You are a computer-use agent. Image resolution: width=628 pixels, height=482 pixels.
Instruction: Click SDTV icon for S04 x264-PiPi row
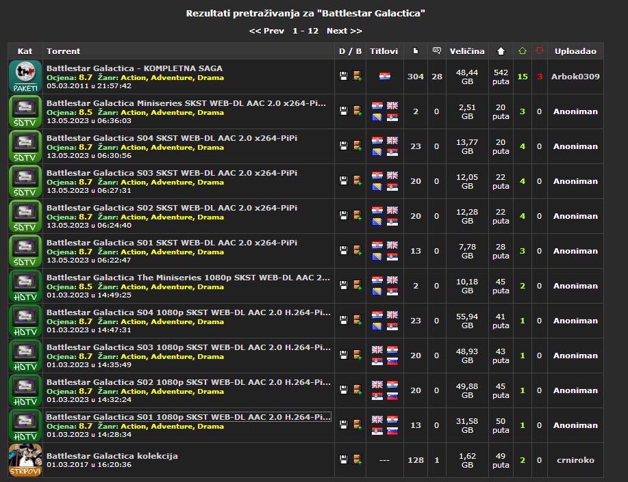pyautogui.click(x=25, y=146)
